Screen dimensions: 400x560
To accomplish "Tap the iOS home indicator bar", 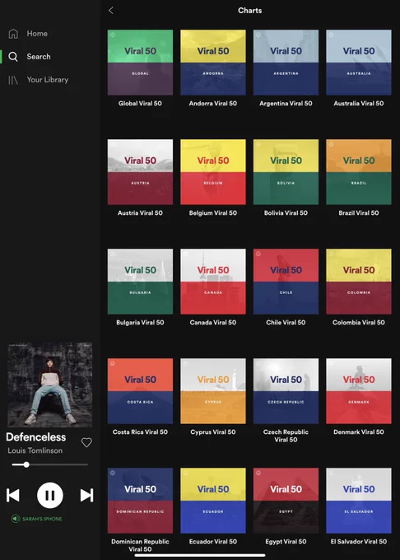I will click(x=200, y=555).
